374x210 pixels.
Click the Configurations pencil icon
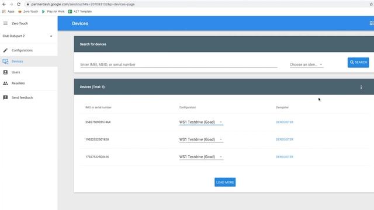click(x=5, y=51)
